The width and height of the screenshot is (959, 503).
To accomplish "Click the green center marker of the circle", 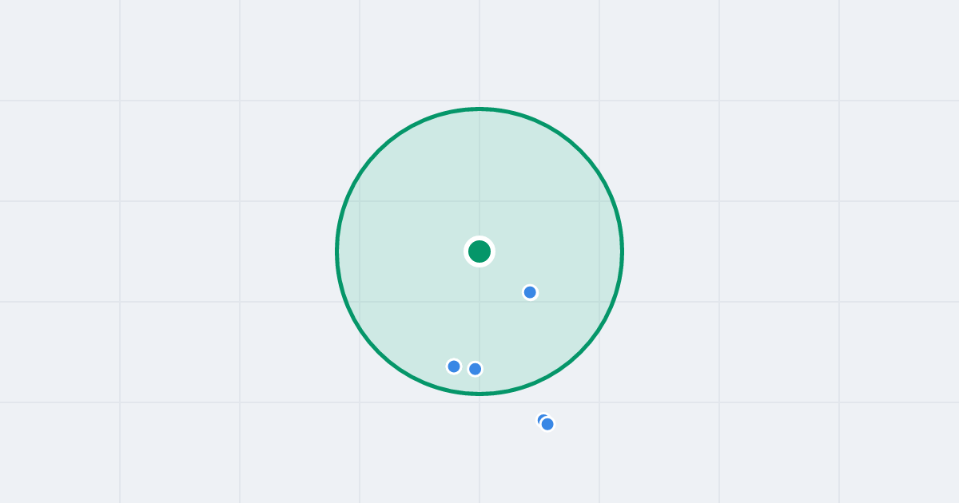I will tap(479, 252).
